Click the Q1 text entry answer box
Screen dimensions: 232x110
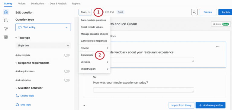(x=152, y=60)
